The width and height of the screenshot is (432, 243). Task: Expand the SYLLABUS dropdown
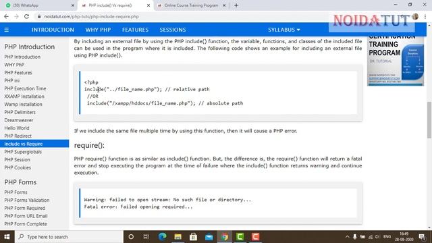pyautogui.click(x=284, y=30)
